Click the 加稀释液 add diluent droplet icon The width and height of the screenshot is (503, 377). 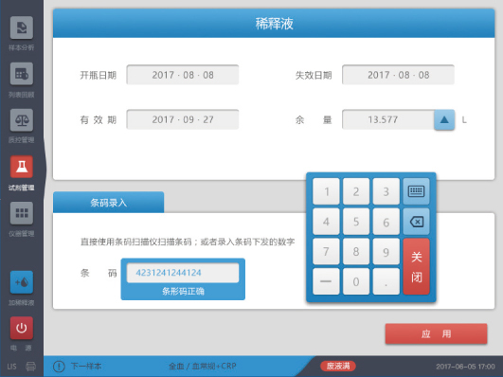22,282
